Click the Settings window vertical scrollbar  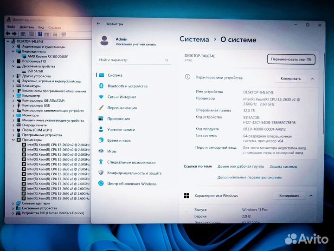pos(324,94)
